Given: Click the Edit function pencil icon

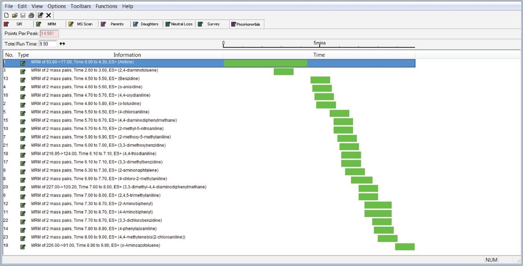Looking at the screenshot, I should tap(40, 15).
